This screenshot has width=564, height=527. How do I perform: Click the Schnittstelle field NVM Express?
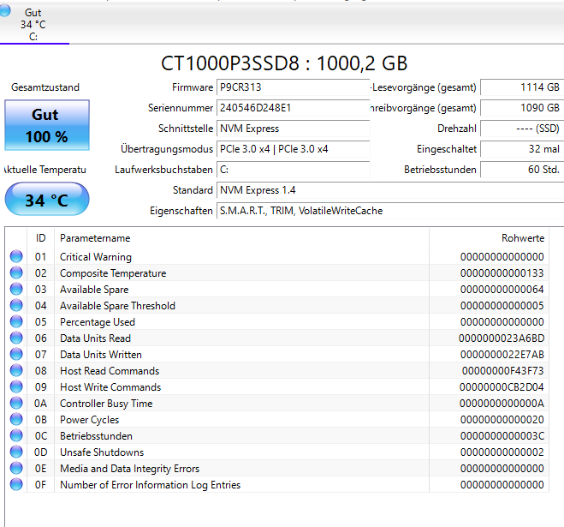click(x=293, y=129)
